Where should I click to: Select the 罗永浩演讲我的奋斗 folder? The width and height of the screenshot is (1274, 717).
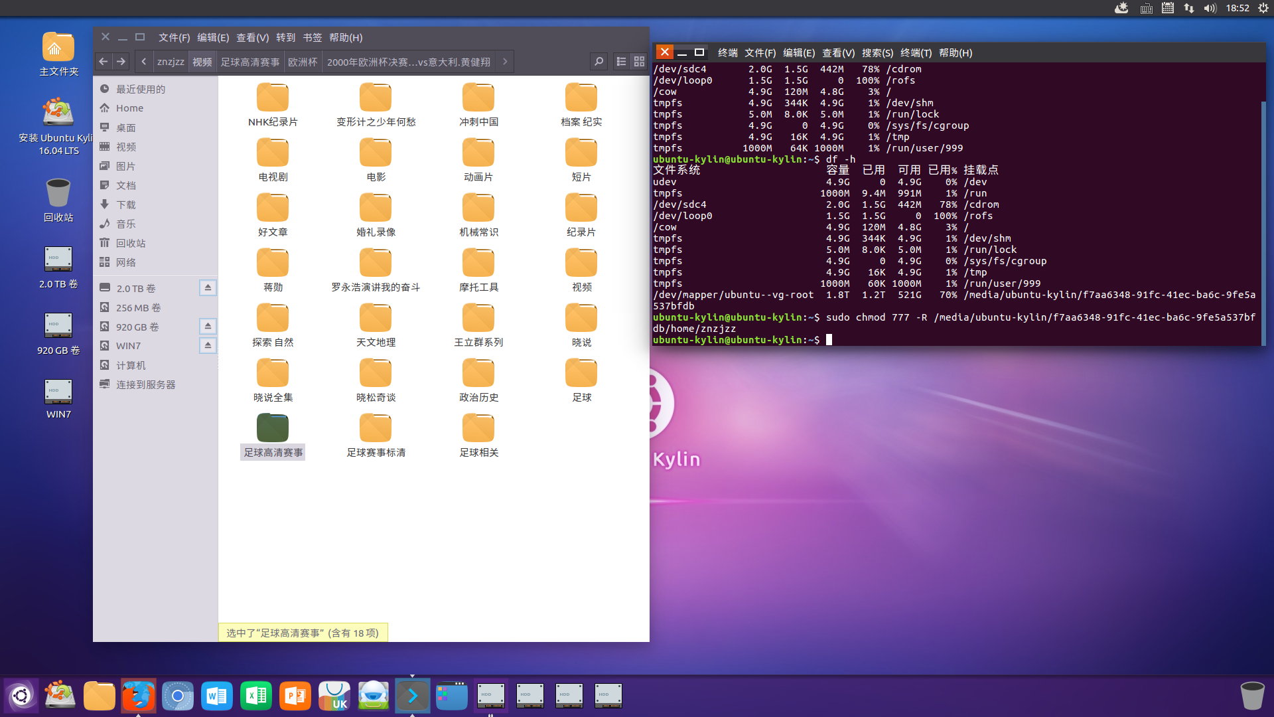pos(376,270)
